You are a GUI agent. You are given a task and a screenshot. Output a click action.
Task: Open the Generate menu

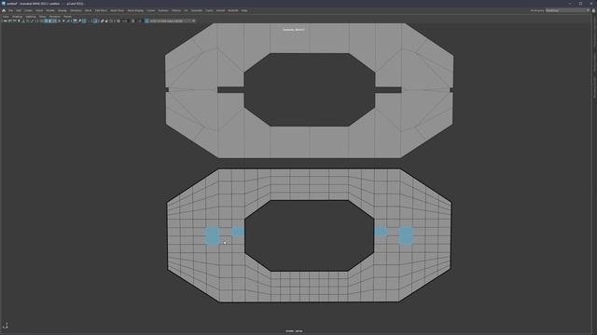point(197,10)
